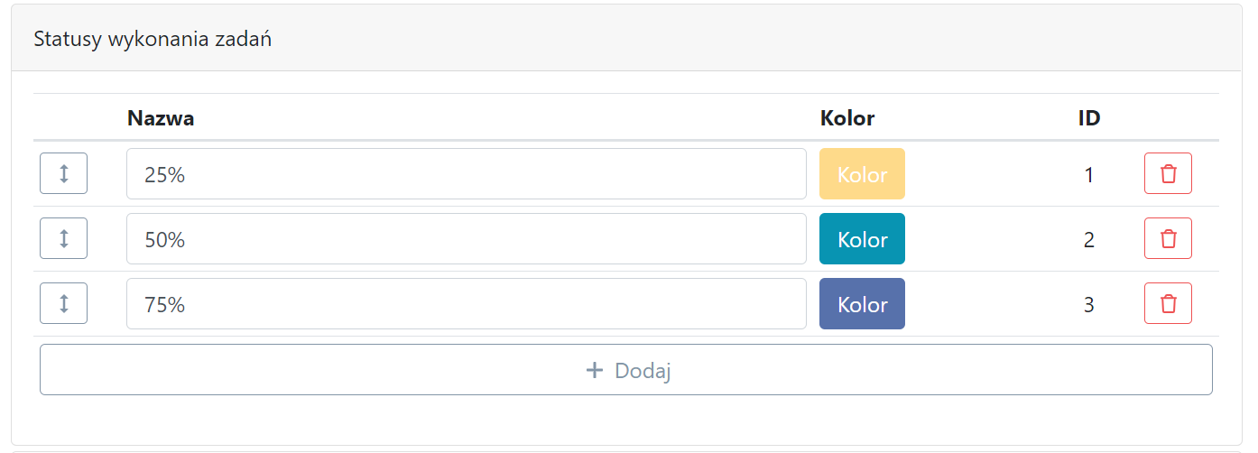Click the Nazwa column header
This screenshot has height=453, width=1258.
tap(161, 118)
